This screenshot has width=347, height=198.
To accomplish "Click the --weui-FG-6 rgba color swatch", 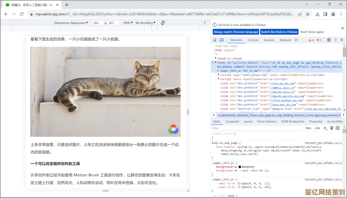I will coord(239,187).
